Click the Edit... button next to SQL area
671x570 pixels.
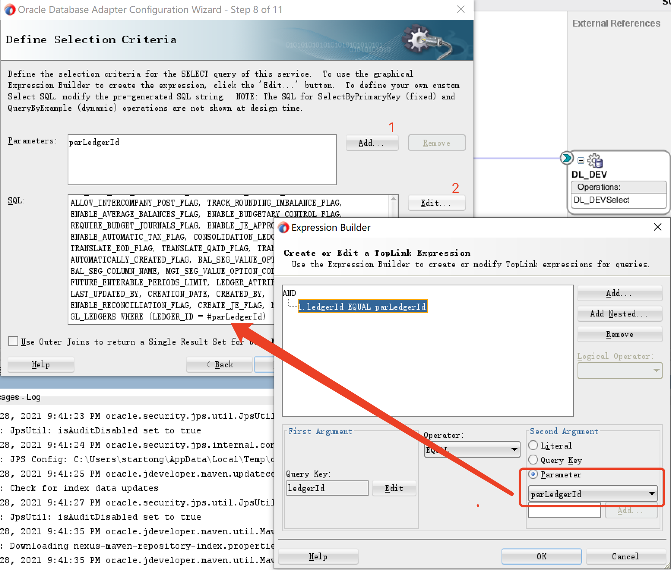click(x=437, y=203)
